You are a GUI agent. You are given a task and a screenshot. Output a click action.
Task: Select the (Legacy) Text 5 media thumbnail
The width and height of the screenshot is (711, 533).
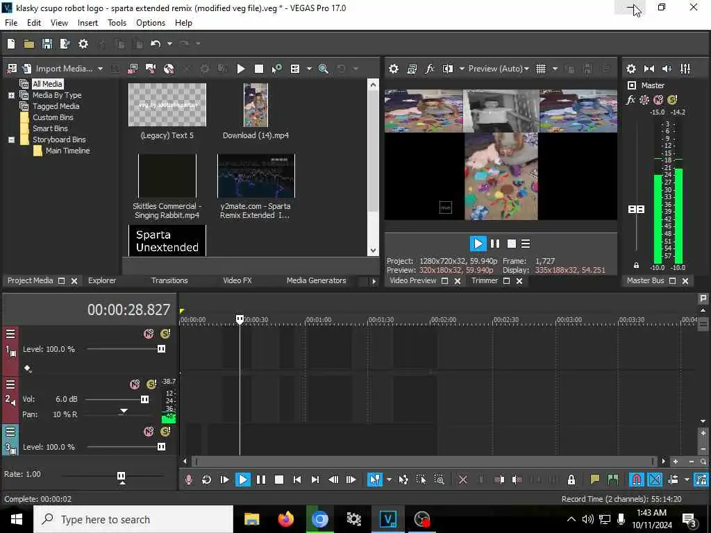(x=167, y=105)
